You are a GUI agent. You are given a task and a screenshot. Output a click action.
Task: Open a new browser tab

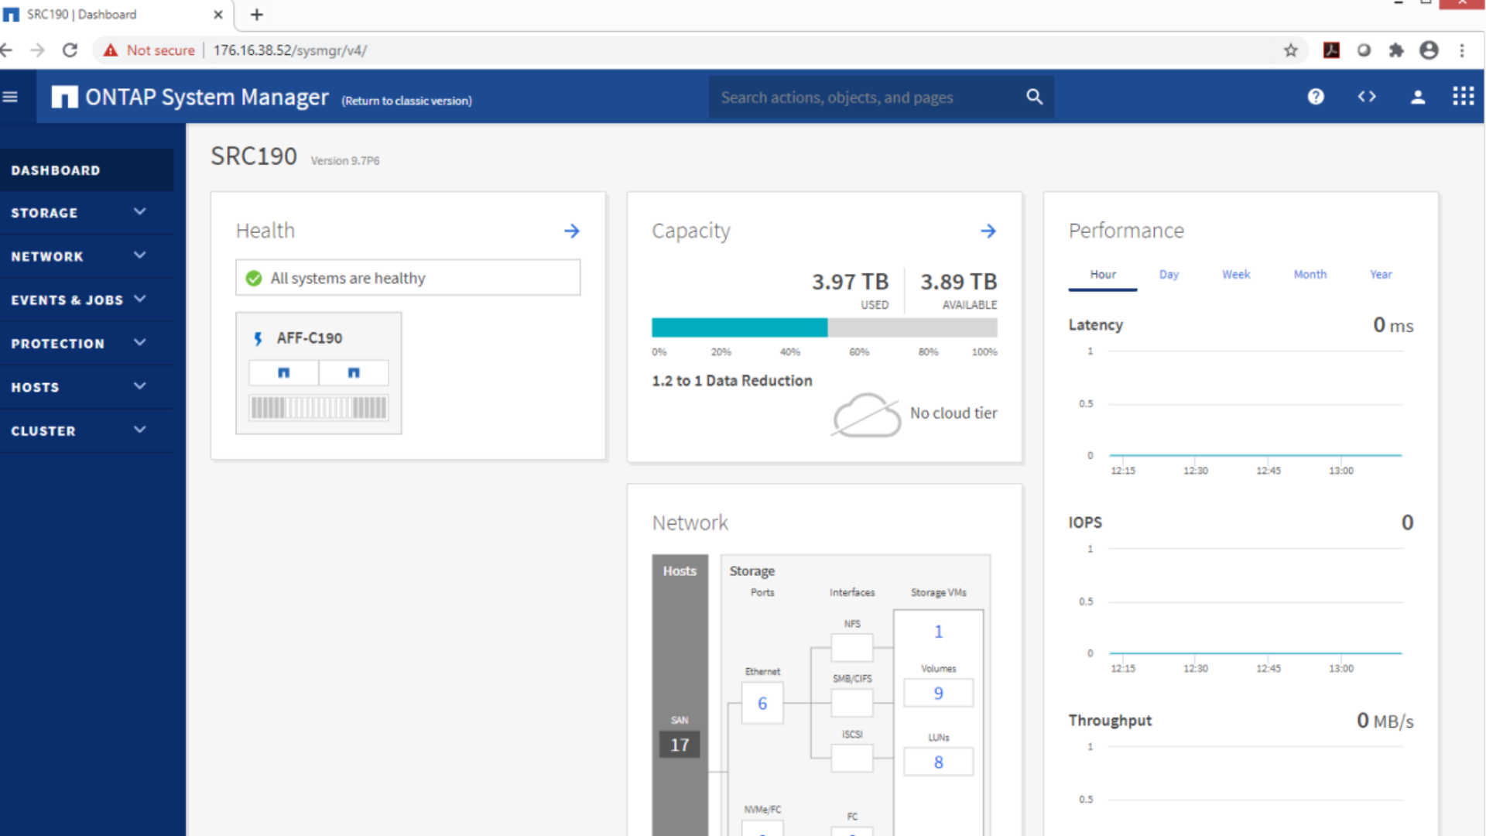257,14
